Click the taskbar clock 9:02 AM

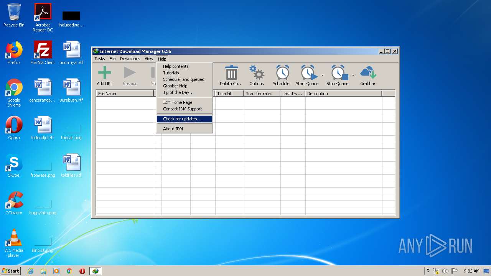[x=471, y=271]
